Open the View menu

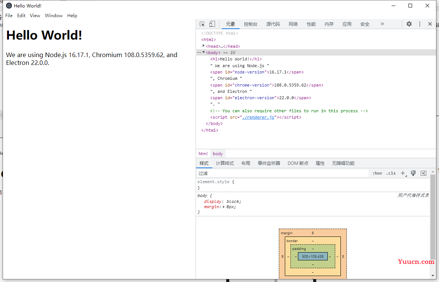click(x=35, y=16)
